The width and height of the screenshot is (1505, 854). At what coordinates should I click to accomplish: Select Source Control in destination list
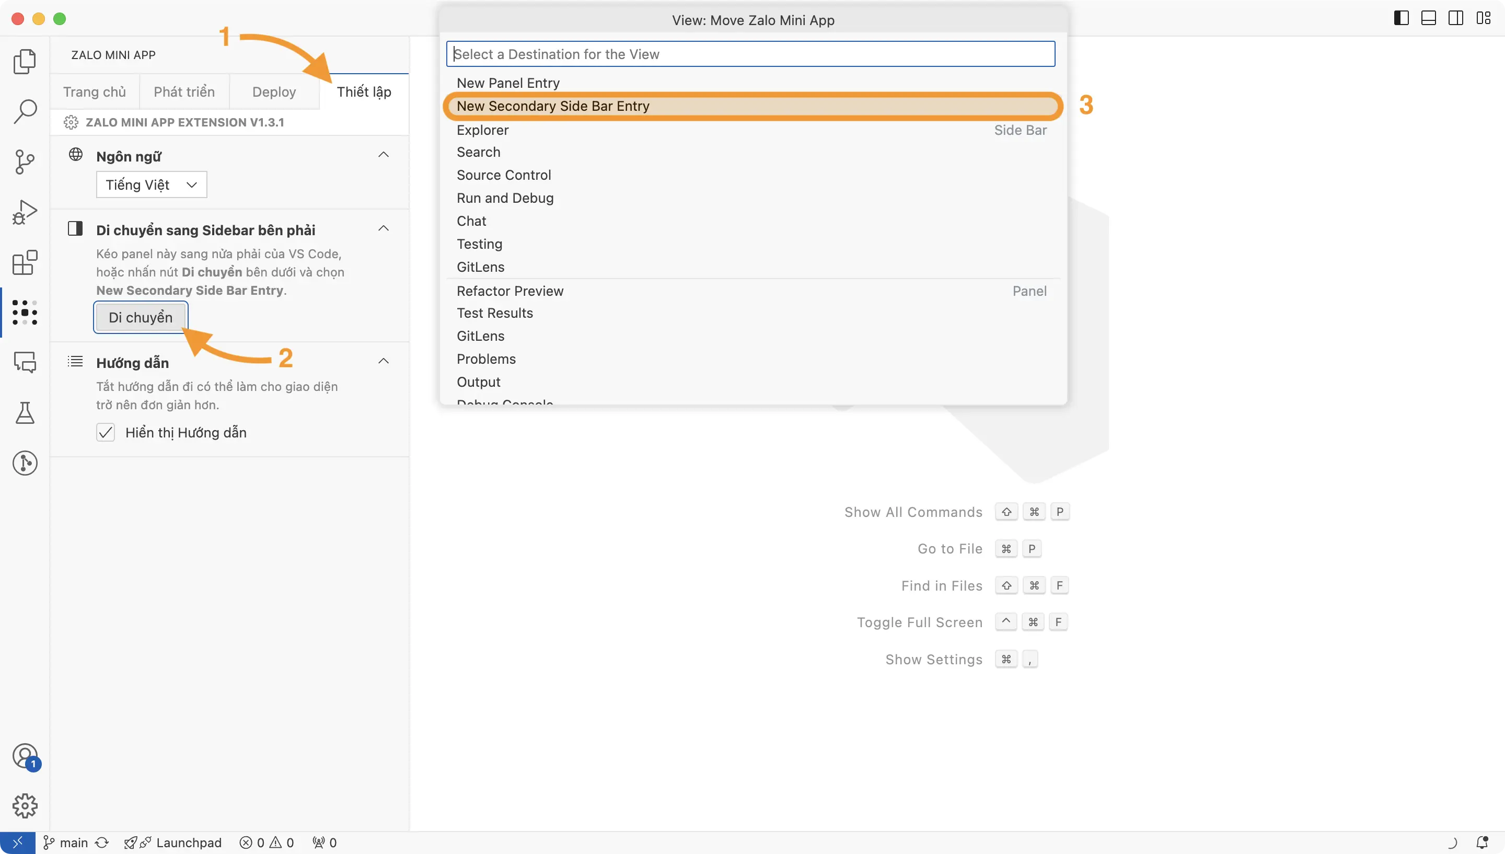coord(753,175)
